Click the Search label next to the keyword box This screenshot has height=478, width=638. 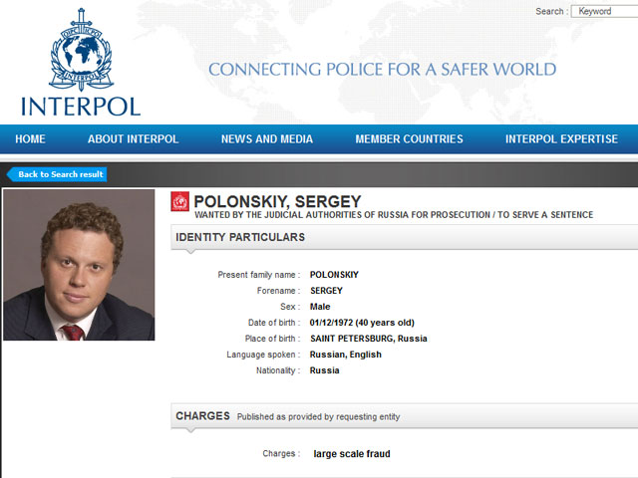(x=550, y=12)
